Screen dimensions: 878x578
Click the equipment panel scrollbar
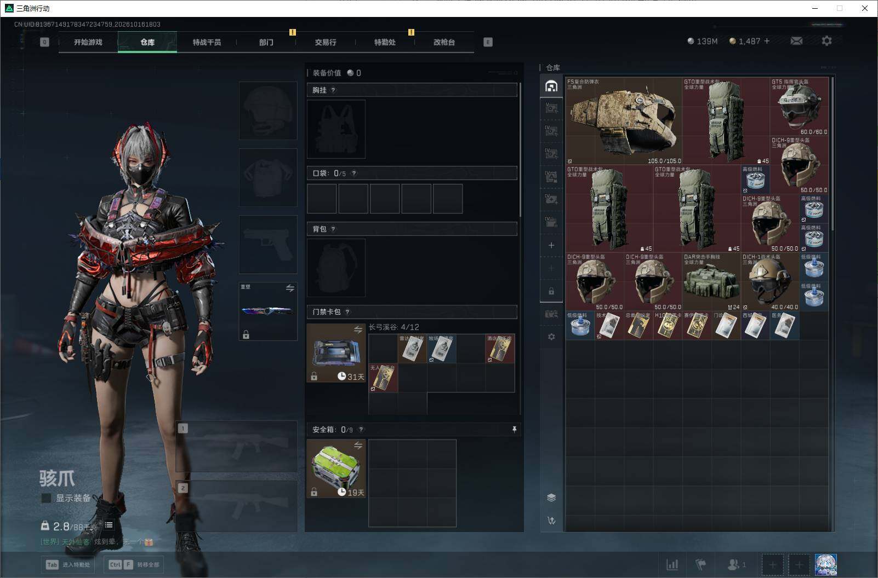coord(520,149)
